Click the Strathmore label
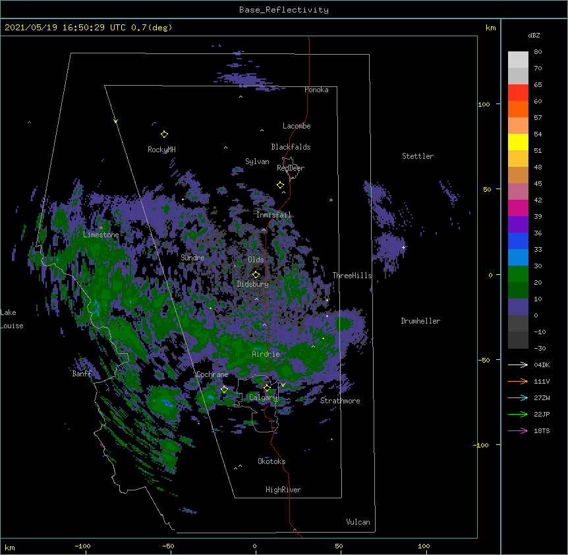The height and width of the screenshot is (555, 568). tap(340, 401)
